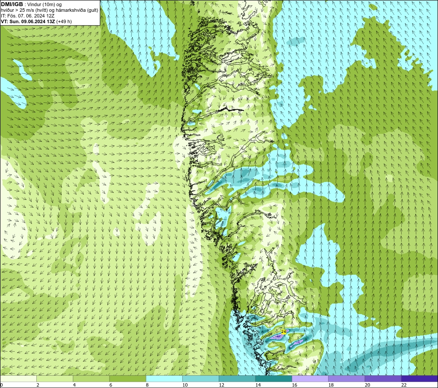Select the 12-14 m/s teal legend swatch
Screen dimensions: 438x388
click(x=237, y=378)
